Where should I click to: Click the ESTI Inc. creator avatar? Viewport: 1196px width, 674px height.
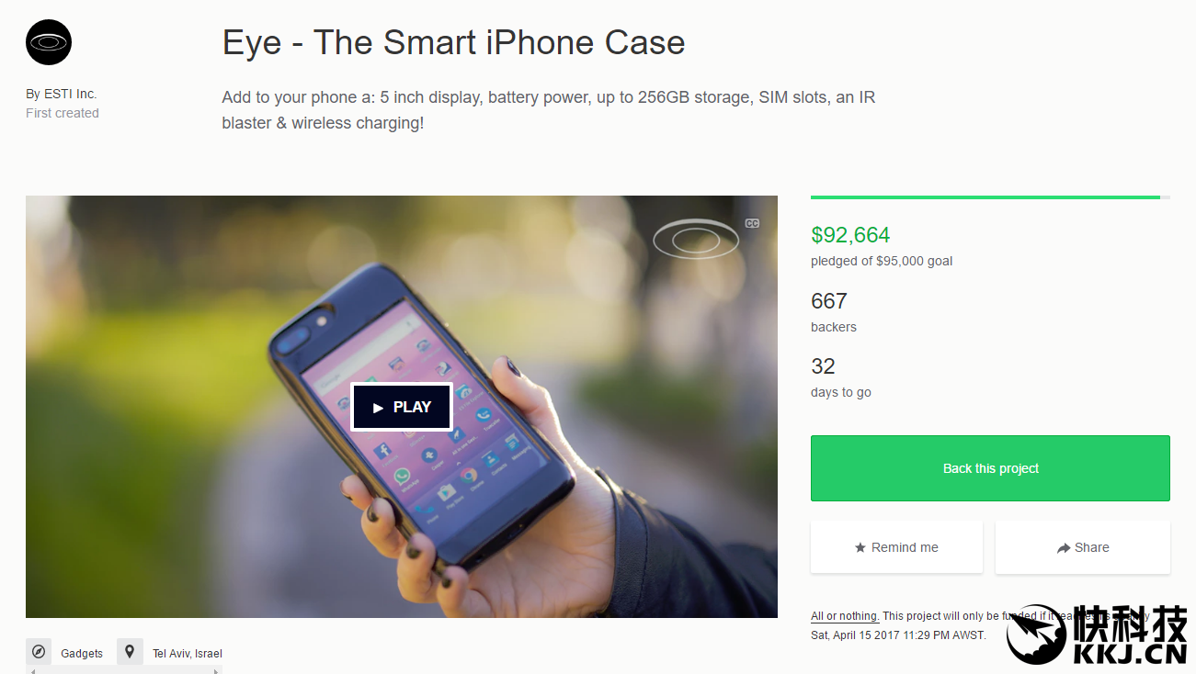pyautogui.click(x=49, y=42)
